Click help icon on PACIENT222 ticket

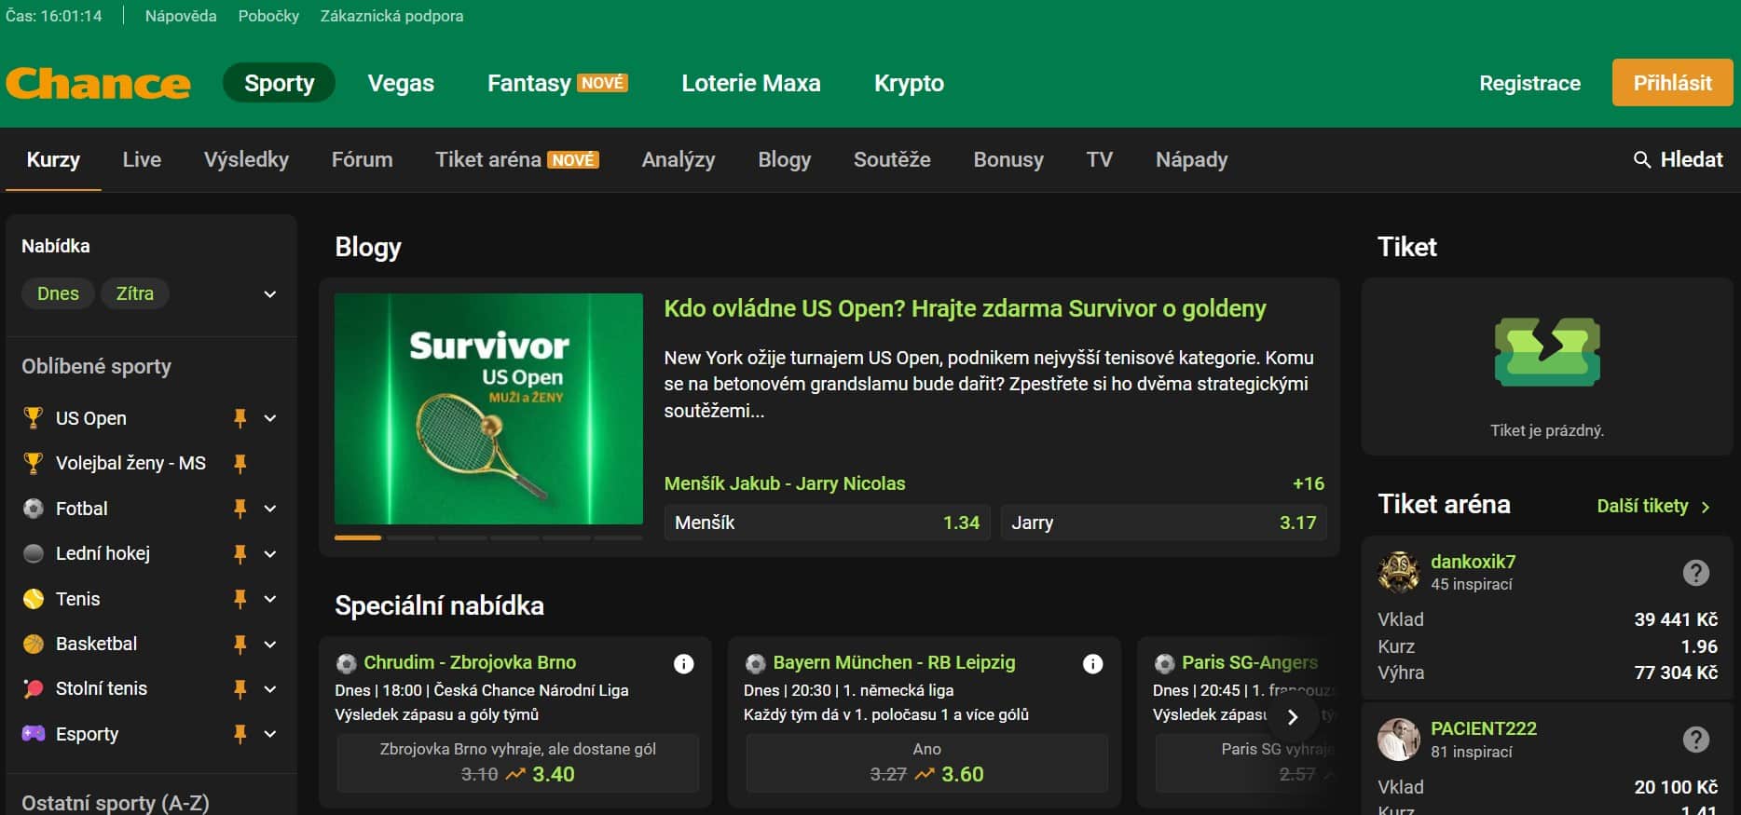click(1696, 740)
